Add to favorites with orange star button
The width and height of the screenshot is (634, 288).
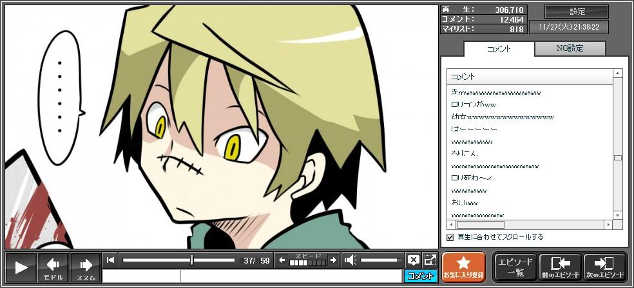click(x=463, y=267)
